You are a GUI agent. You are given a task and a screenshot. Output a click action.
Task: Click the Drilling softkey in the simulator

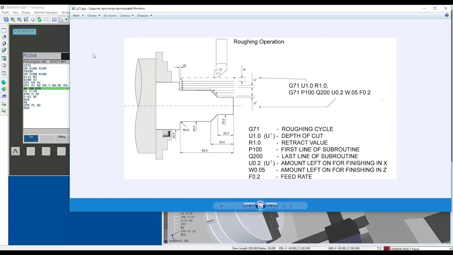coord(62,138)
